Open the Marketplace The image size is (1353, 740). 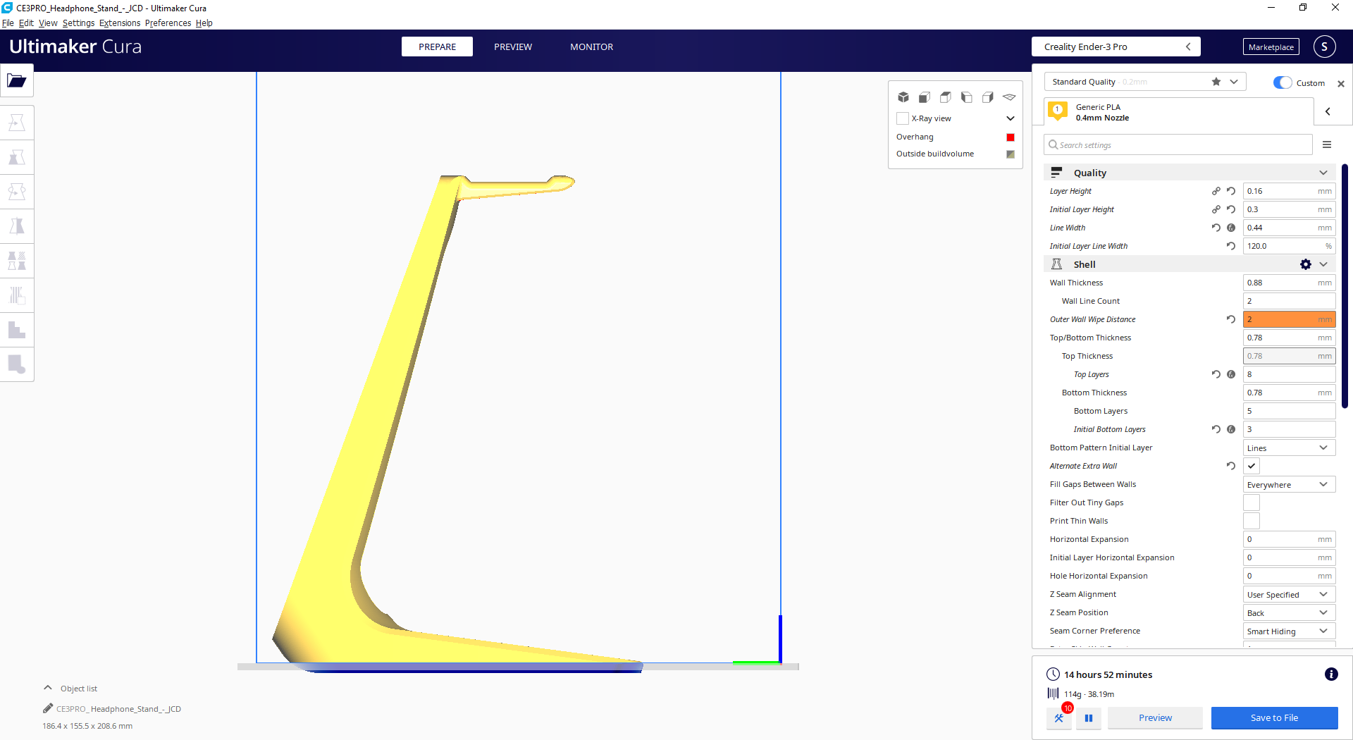pyautogui.click(x=1271, y=47)
